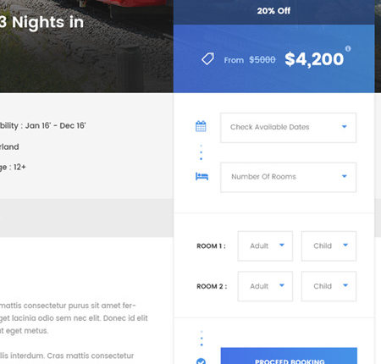
Task: Open the Check Available Dates dropdown
Action: pyautogui.click(x=288, y=128)
